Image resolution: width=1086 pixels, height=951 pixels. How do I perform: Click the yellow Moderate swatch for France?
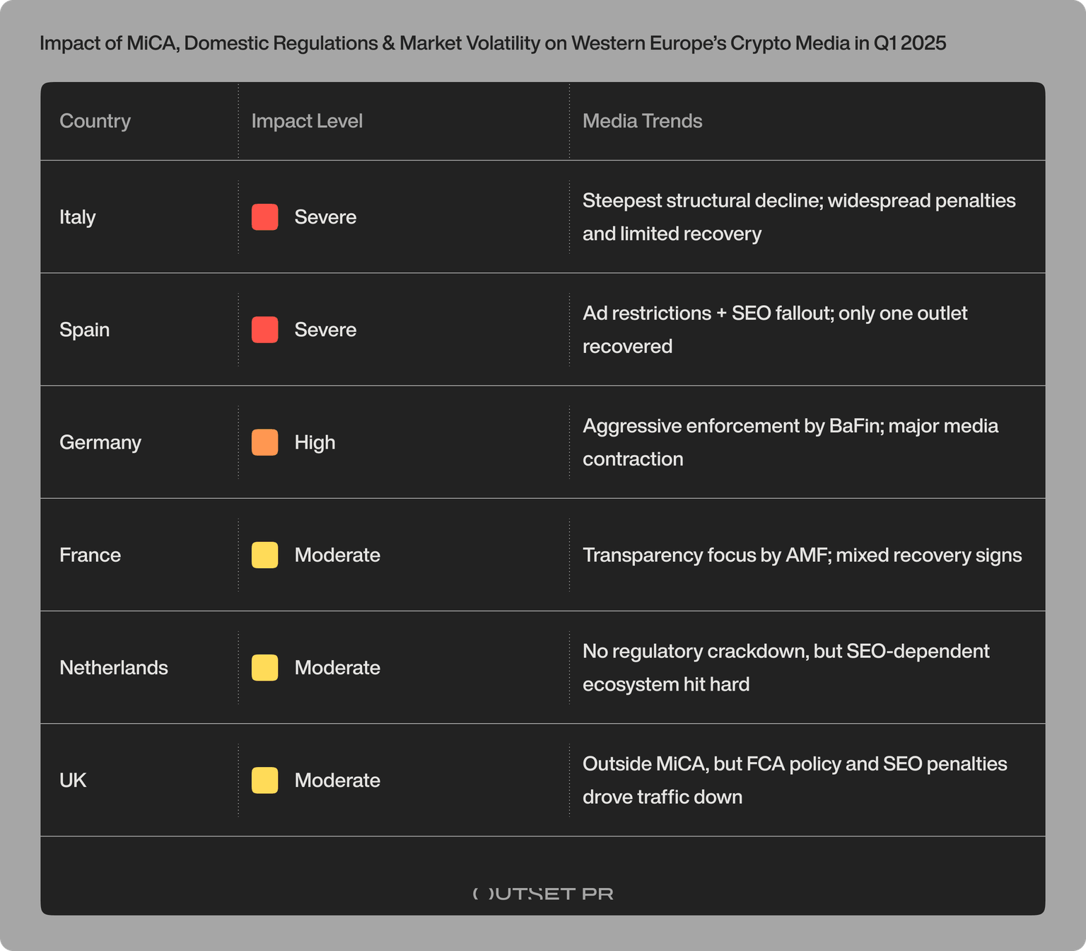click(264, 555)
